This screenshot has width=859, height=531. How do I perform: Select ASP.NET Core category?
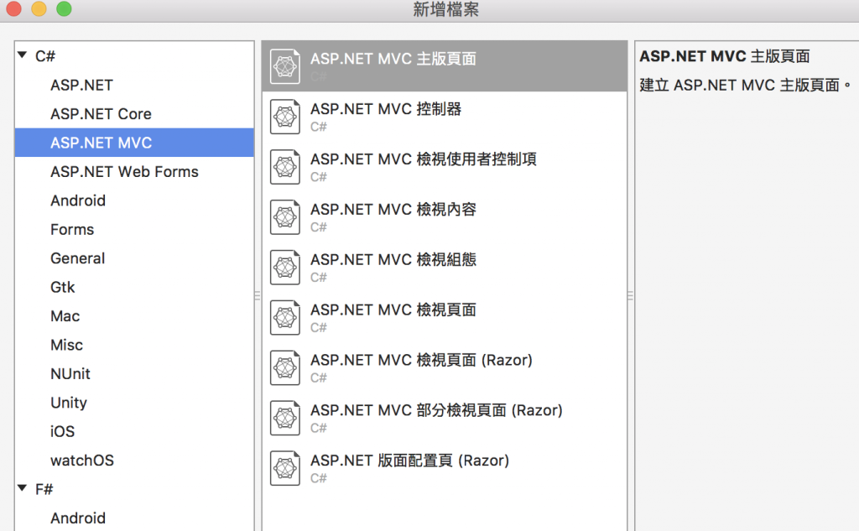[x=101, y=114]
